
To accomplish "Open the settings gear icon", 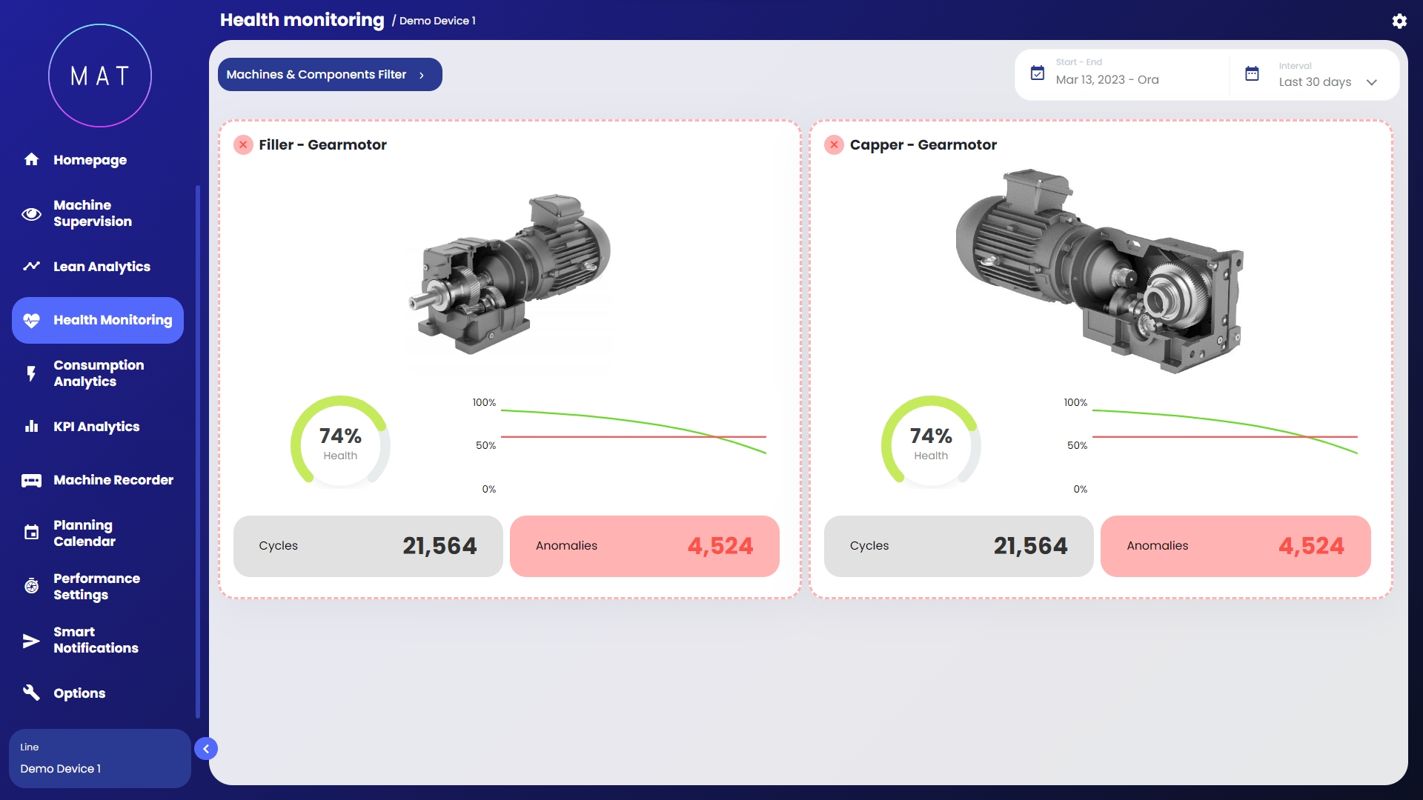I will [1399, 21].
